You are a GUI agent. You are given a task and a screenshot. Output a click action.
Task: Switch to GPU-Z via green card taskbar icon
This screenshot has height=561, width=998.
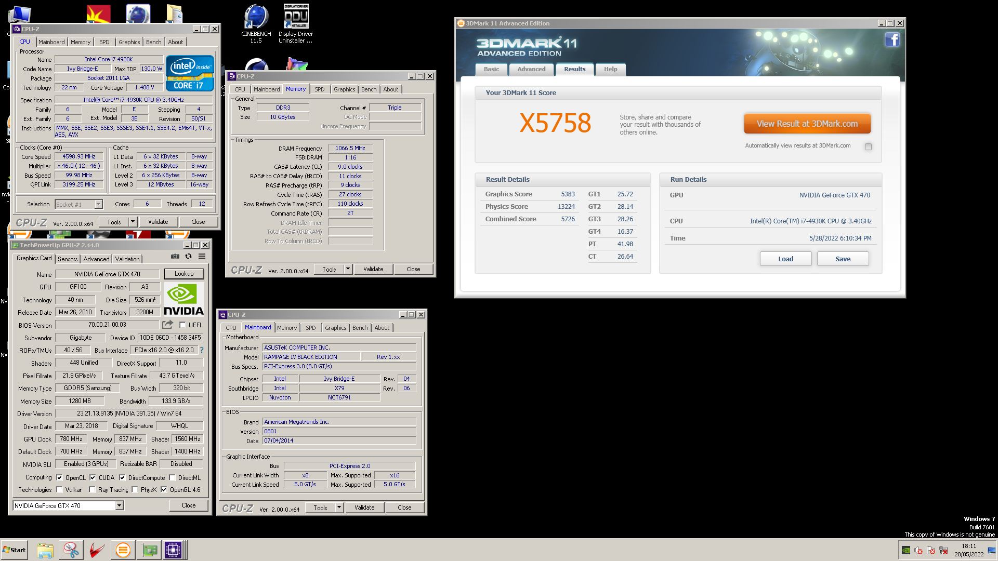(149, 550)
